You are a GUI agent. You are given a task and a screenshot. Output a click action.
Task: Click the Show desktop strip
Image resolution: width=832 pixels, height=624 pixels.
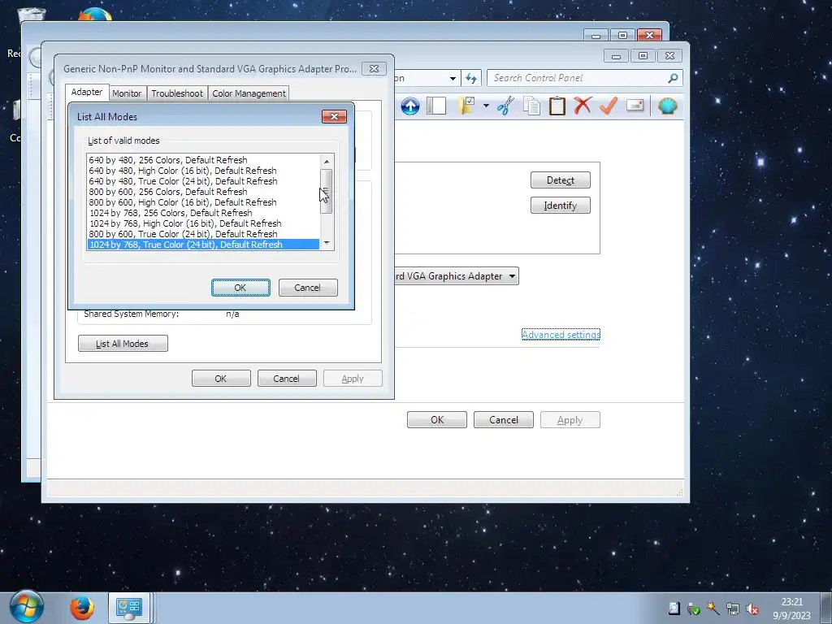coord(825,609)
